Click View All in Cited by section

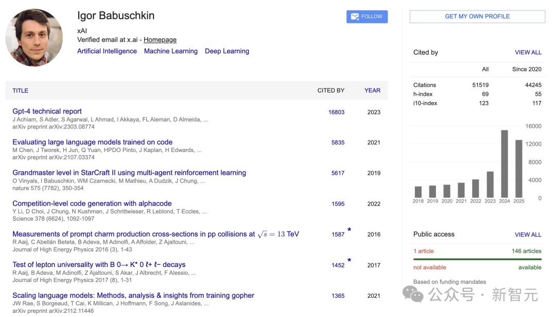(528, 53)
